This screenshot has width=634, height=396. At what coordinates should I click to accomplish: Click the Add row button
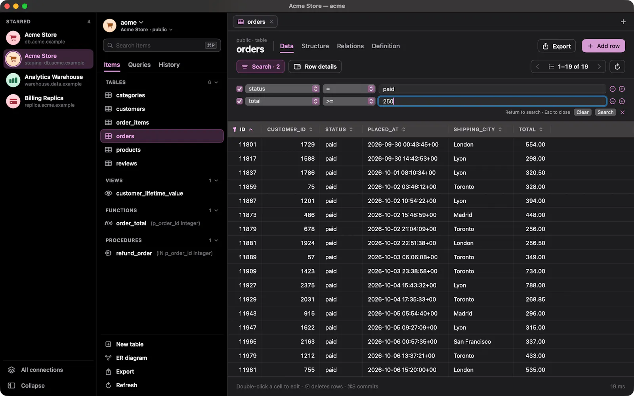pos(603,46)
